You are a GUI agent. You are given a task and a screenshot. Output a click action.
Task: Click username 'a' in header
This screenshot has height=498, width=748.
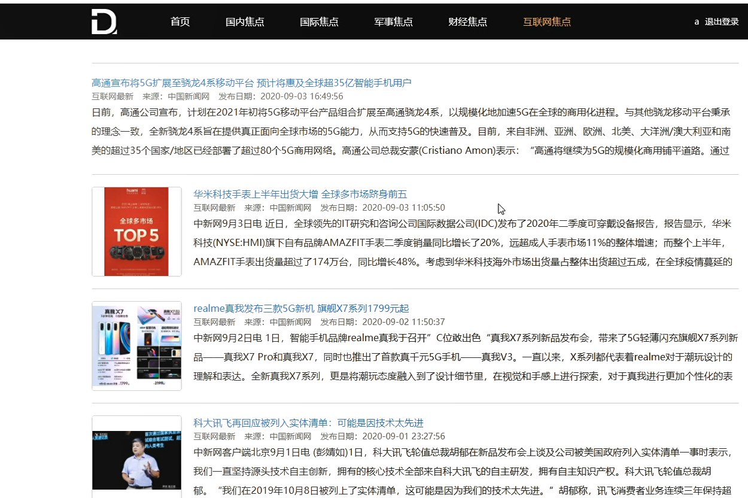pyautogui.click(x=697, y=22)
